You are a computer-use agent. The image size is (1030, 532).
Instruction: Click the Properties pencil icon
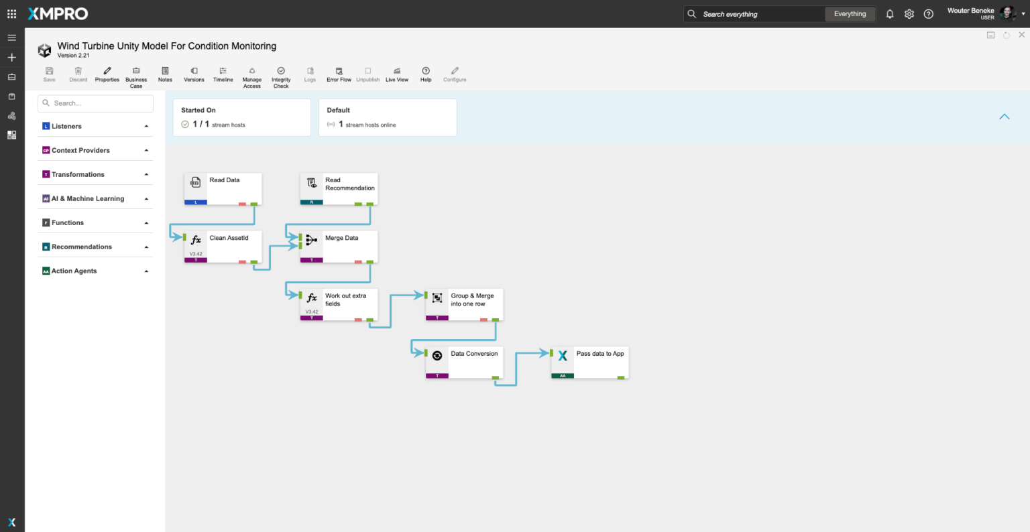tap(107, 71)
